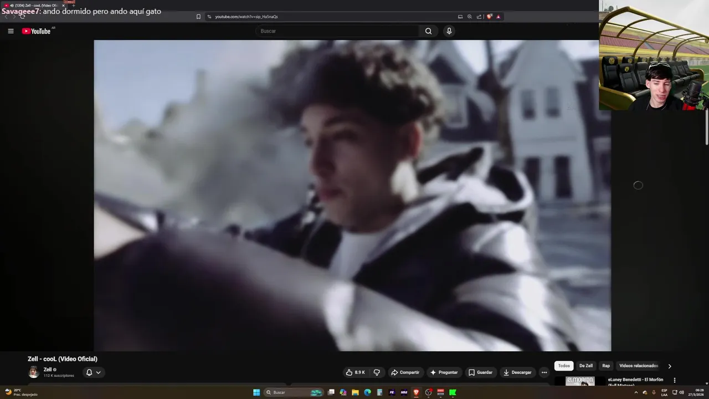Select the Zell - cooL video tab
The image size is (709, 399).
(34, 6)
